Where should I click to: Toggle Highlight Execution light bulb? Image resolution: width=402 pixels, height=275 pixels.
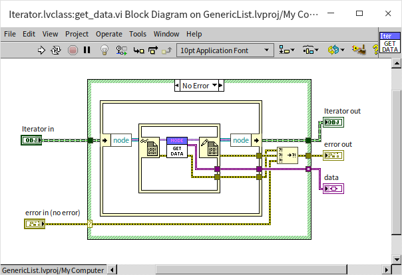[x=104, y=50]
